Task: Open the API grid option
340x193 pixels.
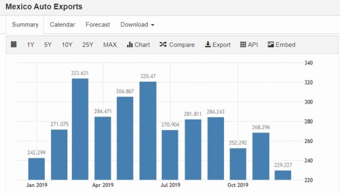Action: (249, 44)
